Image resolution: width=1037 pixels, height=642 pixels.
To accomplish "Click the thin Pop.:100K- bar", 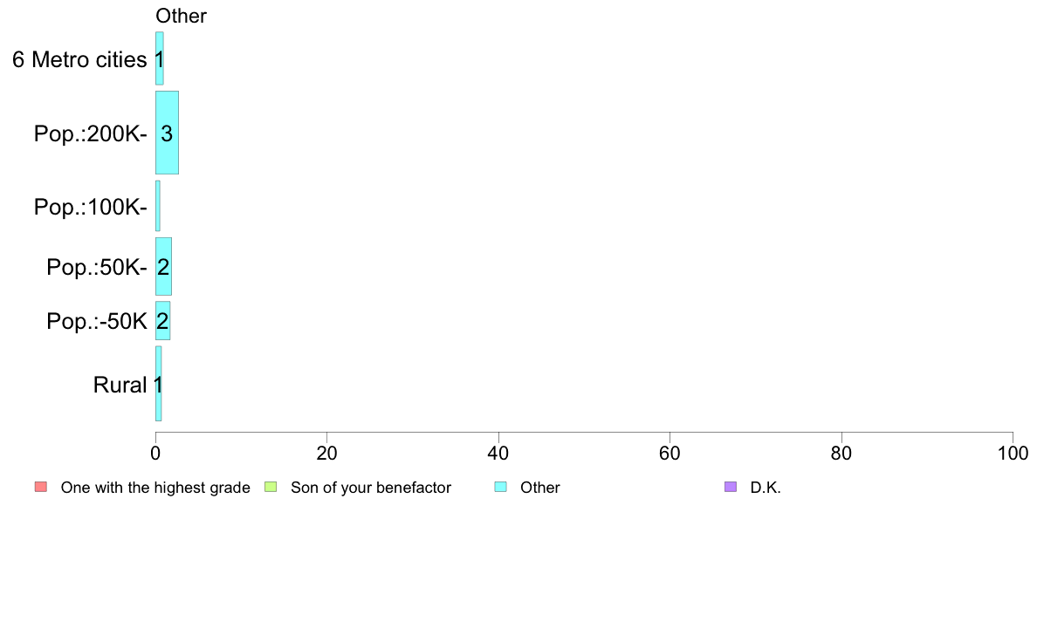I will tap(157, 206).
